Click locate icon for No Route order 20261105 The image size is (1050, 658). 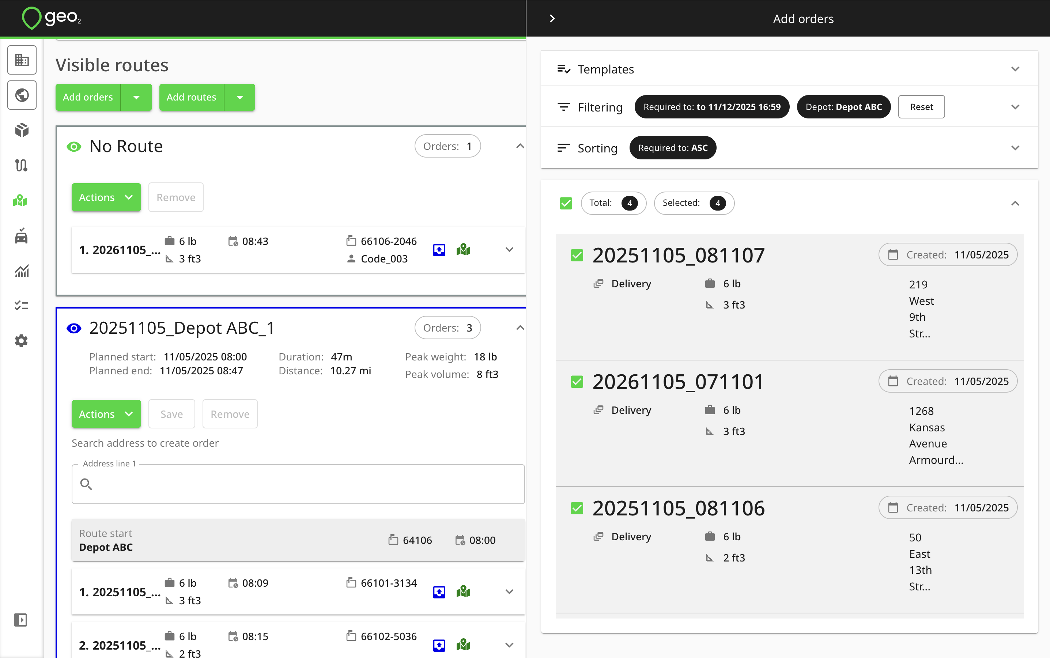[x=439, y=250]
